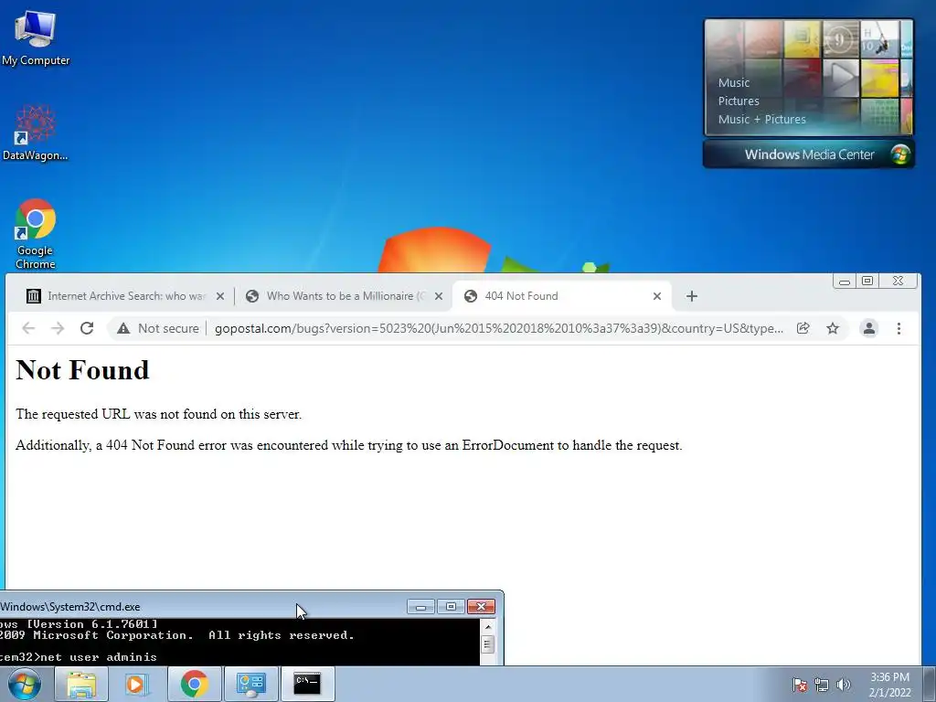
Task: Open Google Chrome desktop shortcut
Action: (36, 233)
